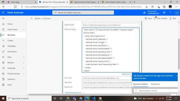Select My flows in the sidebar
Viewport: 180px width, 101px height.
pos(11,35)
